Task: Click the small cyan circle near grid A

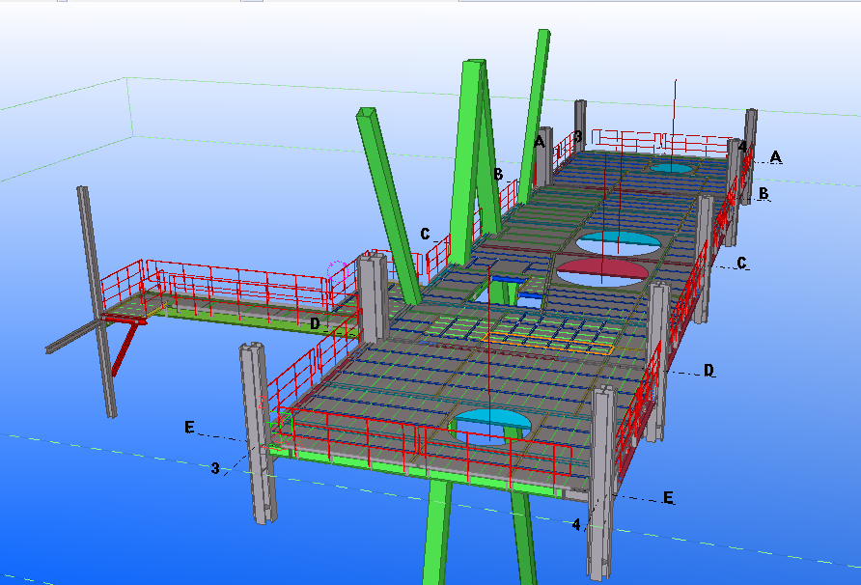Action: 670,167
